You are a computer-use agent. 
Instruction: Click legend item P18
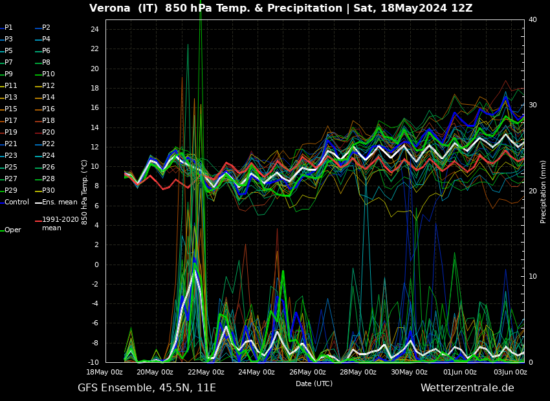(x=45, y=120)
